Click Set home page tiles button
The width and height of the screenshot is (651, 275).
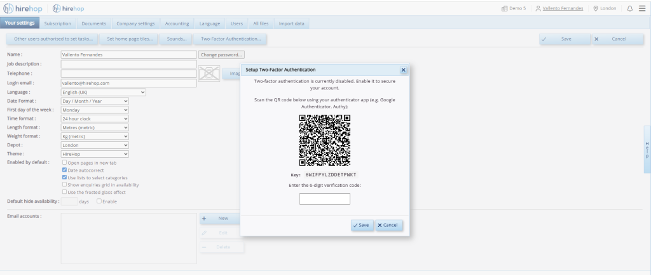[x=129, y=39]
